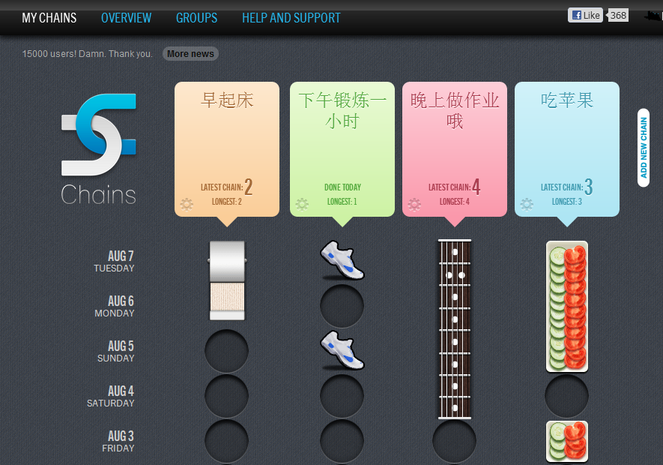The width and height of the screenshot is (663, 465).
Task: Open settings gear on 下午锻炼一小时 card
Action: 302,205
